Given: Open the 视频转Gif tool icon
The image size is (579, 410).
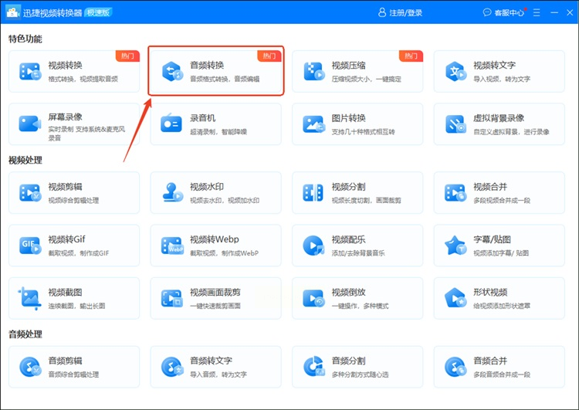Looking at the screenshot, I should click(x=30, y=246).
